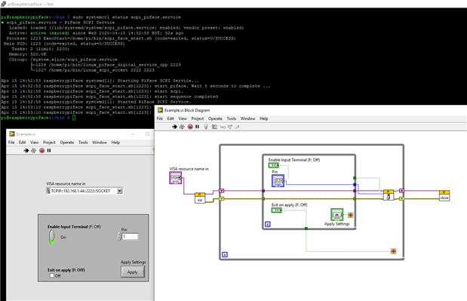Click the Pin numeric input field
This screenshot has height=301, width=467.
(130, 237)
